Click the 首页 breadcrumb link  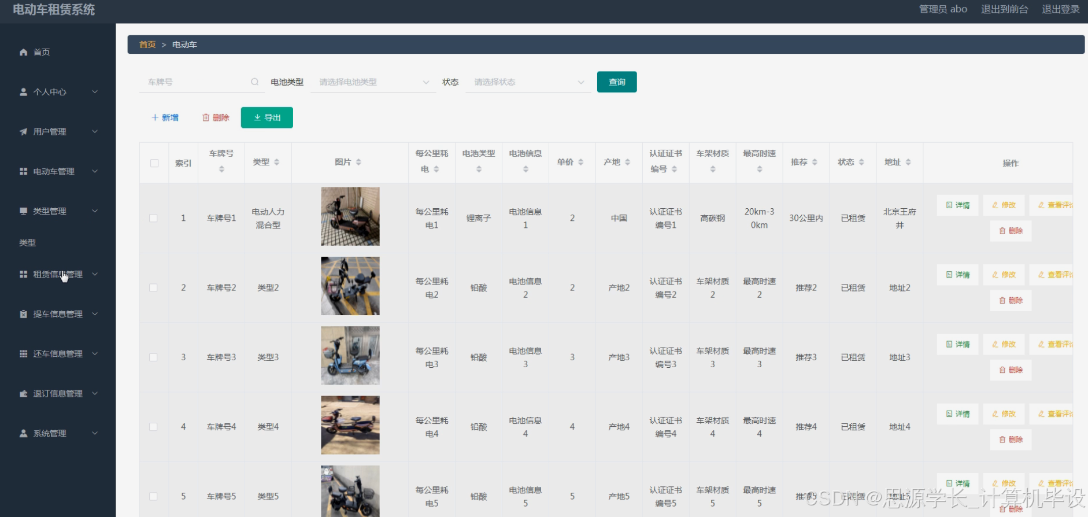pos(147,45)
